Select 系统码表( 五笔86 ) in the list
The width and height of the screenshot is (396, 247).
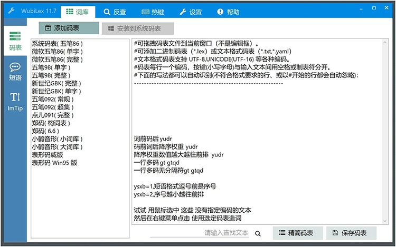click(x=57, y=44)
